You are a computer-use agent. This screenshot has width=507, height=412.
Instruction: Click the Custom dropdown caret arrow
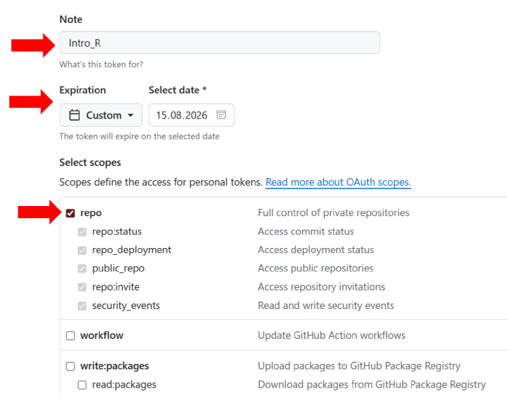pos(130,116)
